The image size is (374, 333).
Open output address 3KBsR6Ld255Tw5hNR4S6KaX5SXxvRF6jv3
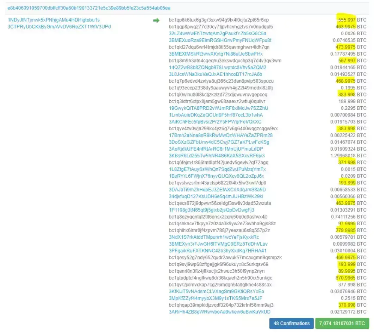(x=217, y=156)
